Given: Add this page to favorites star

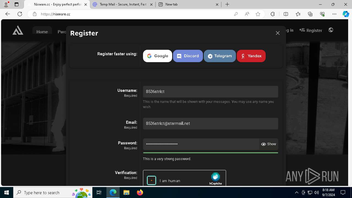Looking at the screenshot, I should (x=258, y=14).
